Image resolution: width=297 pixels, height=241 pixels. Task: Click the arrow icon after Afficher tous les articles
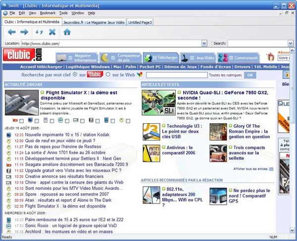[x=271, y=169]
